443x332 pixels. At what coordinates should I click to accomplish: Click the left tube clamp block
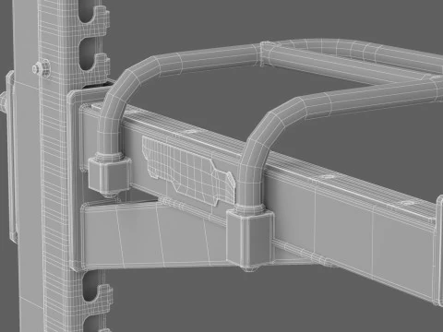pyautogui.click(x=109, y=175)
